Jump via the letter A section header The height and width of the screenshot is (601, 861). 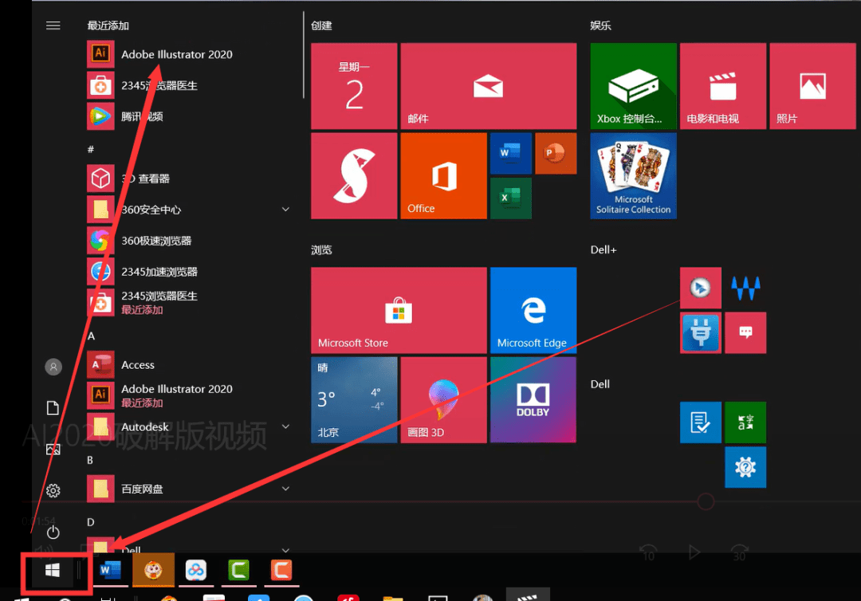(x=91, y=336)
